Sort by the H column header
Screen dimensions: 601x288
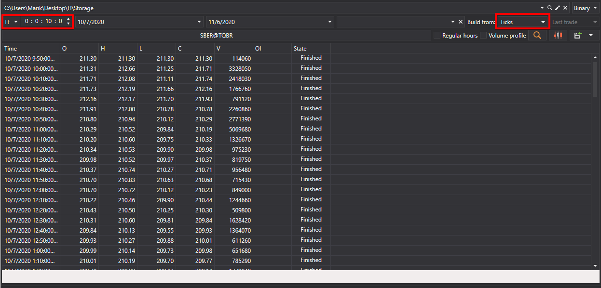[118, 48]
